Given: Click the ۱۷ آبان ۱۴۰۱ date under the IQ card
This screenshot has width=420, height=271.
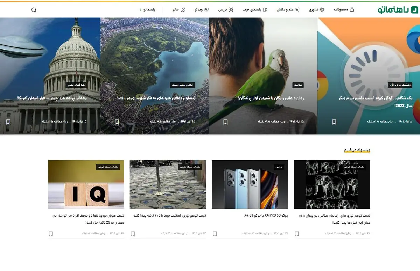Looking at the screenshot, I should click(117, 233).
